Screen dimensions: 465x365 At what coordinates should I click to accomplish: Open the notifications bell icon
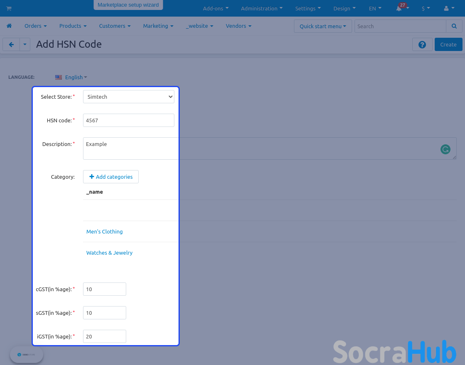(399, 8)
